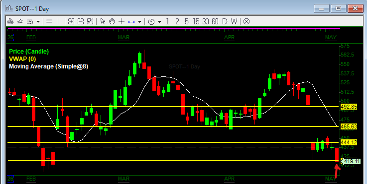Click the list settings icon

(x=30, y=22)
